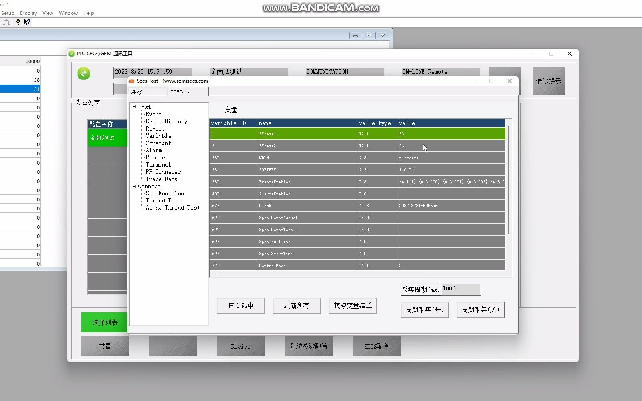
Task: Click the PLC SECS/GEM window title icon
Action: click(x=72, y=54)
